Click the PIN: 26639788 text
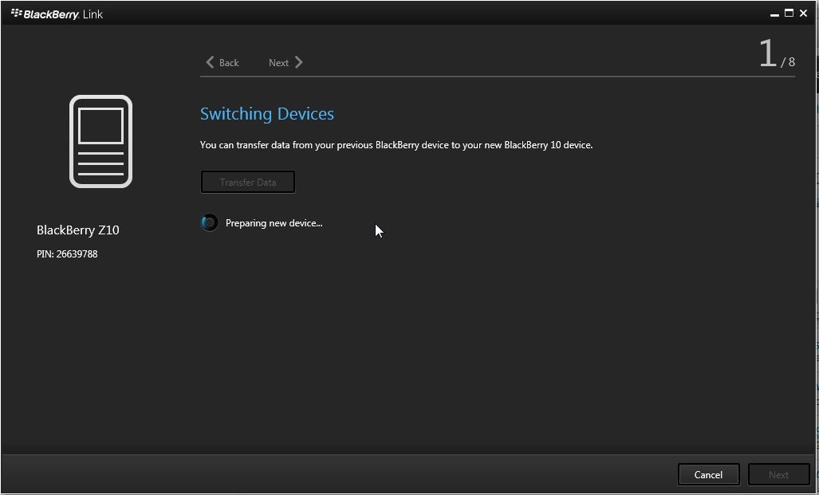The height and width of the screenshot is (495, 819). point(67,254)
